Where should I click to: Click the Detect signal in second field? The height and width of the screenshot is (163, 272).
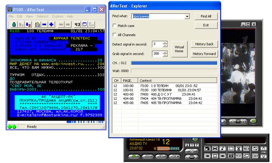[157, 44]
